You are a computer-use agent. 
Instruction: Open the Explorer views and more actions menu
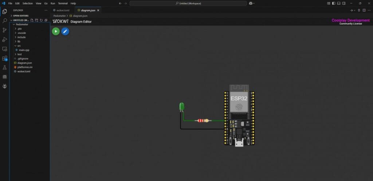[46, 10]
